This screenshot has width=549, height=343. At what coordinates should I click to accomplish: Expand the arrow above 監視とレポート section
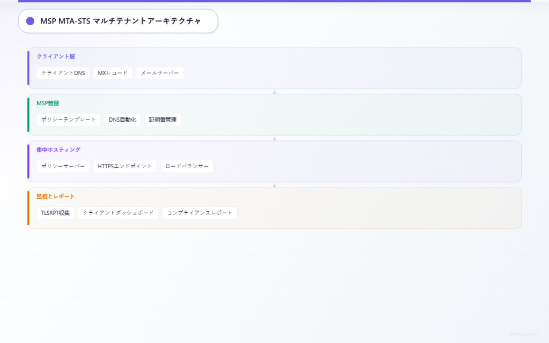pyautogui.click(x=274, y=184)
